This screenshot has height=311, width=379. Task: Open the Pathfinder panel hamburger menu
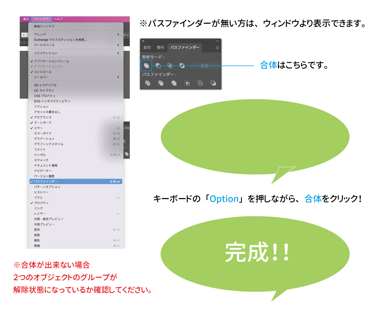(217, 48)
